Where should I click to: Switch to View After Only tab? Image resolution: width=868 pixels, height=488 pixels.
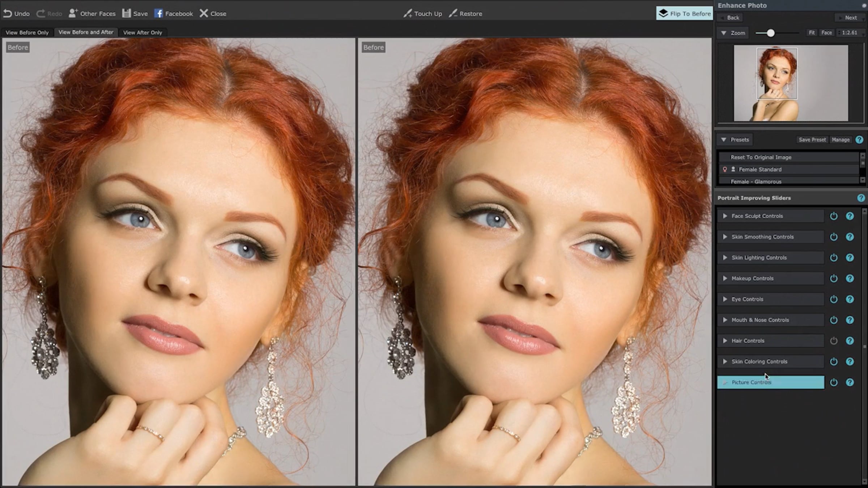142,33
